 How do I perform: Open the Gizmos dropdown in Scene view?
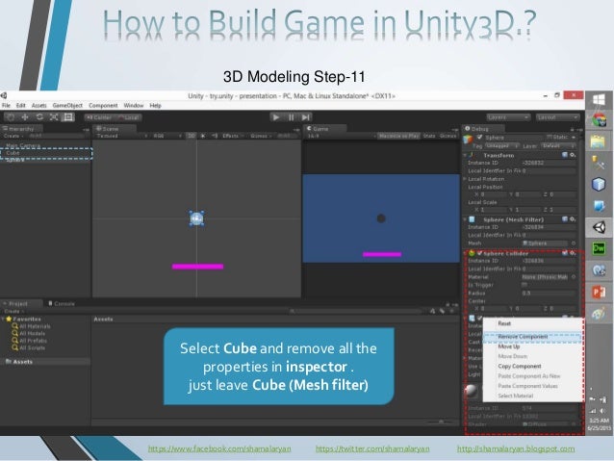[261, 136]
